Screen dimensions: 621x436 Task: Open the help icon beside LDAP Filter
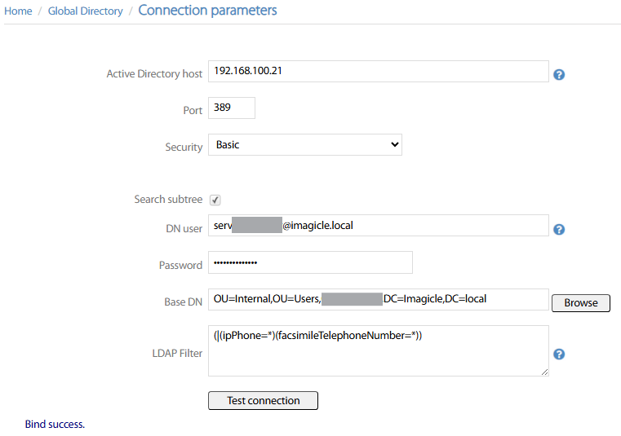[559, 354]
